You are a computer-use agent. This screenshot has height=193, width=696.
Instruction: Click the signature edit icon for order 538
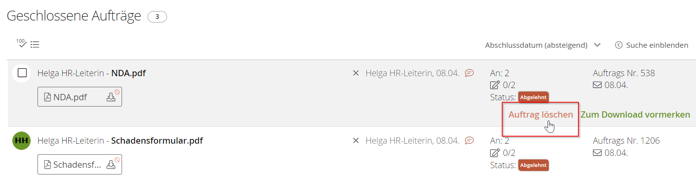click(x=495, y=85)
